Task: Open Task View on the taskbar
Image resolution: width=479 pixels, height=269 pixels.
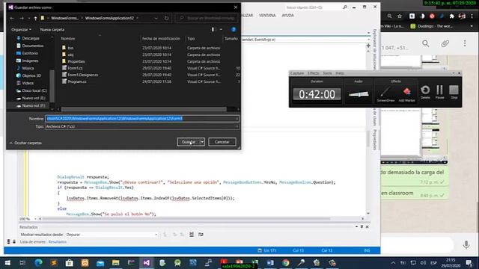Action: click(22, 262)
